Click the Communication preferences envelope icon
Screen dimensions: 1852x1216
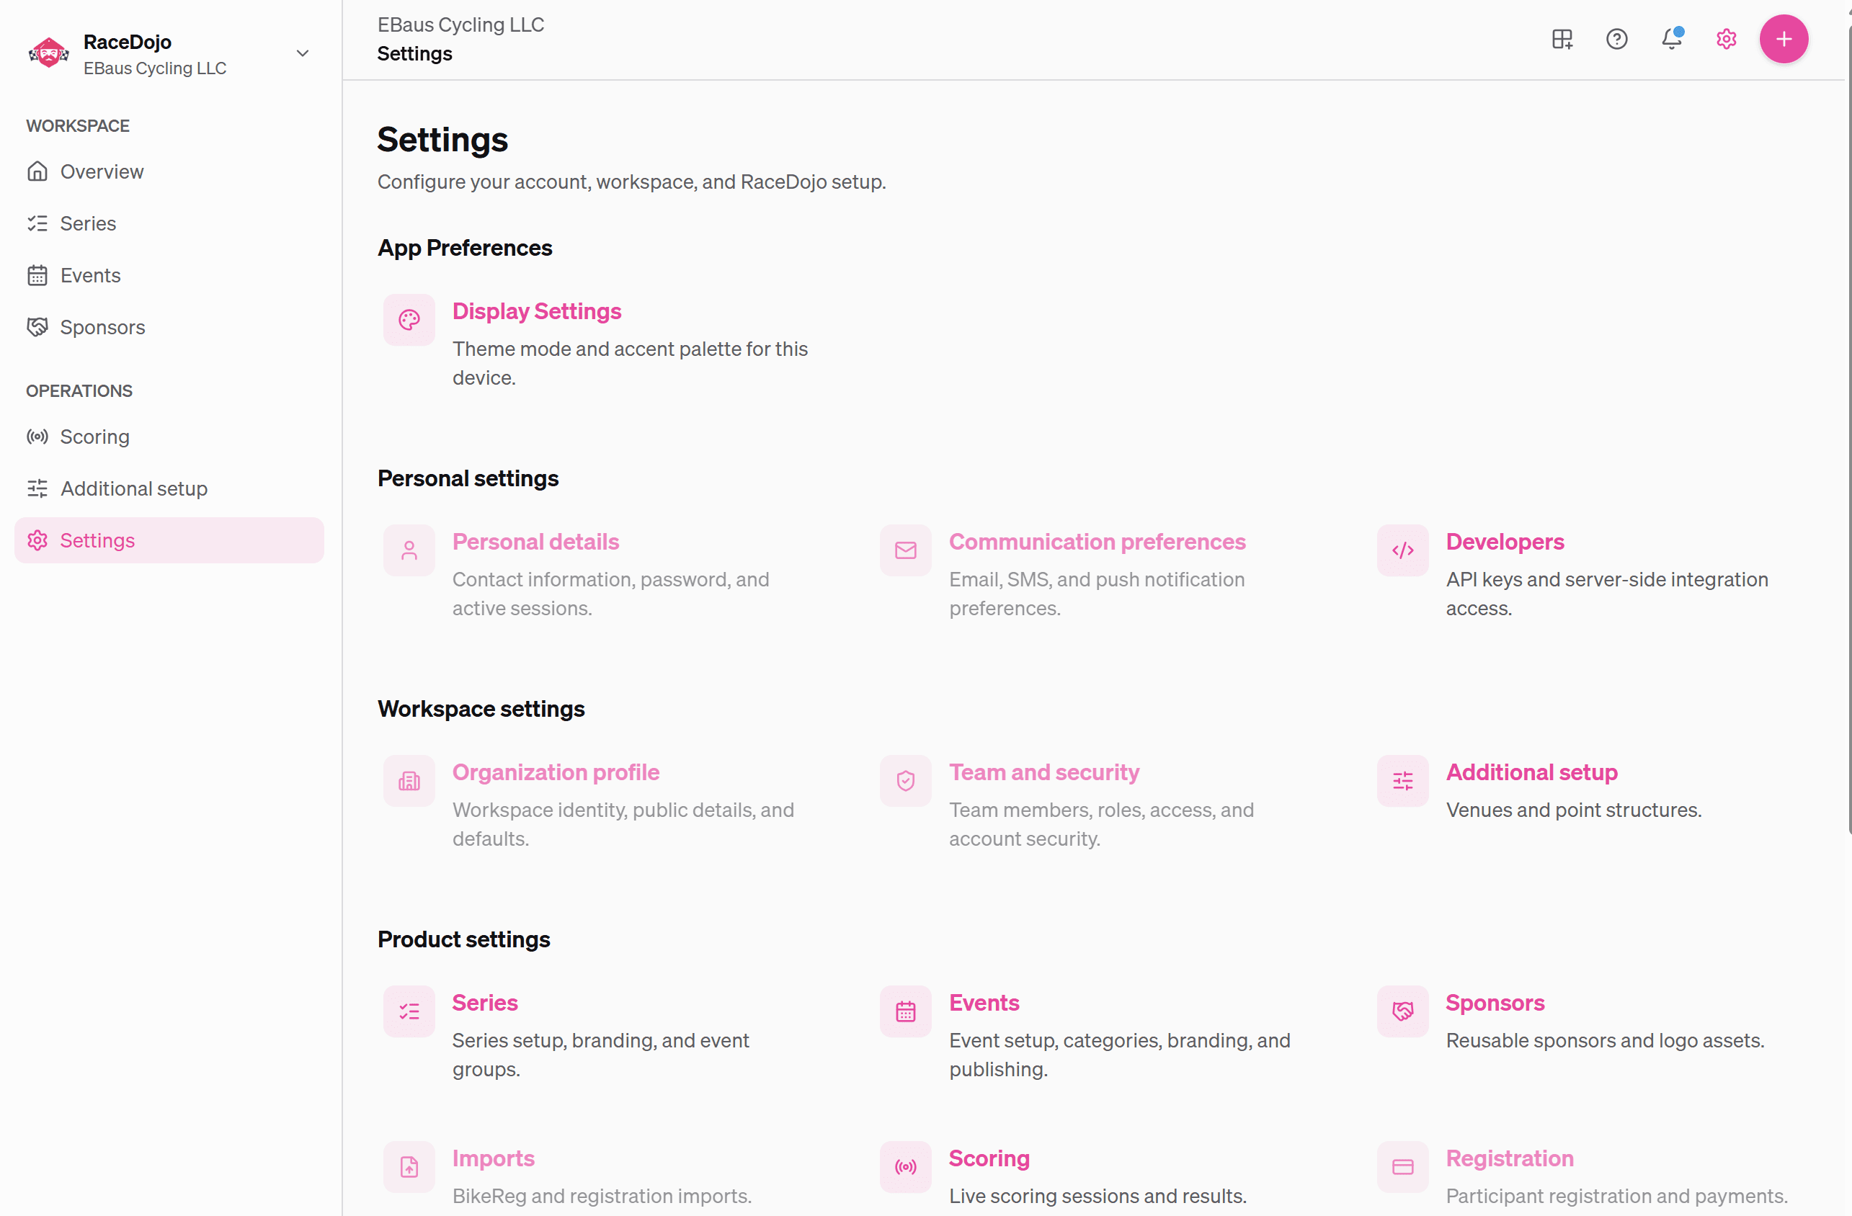[906, 550]
